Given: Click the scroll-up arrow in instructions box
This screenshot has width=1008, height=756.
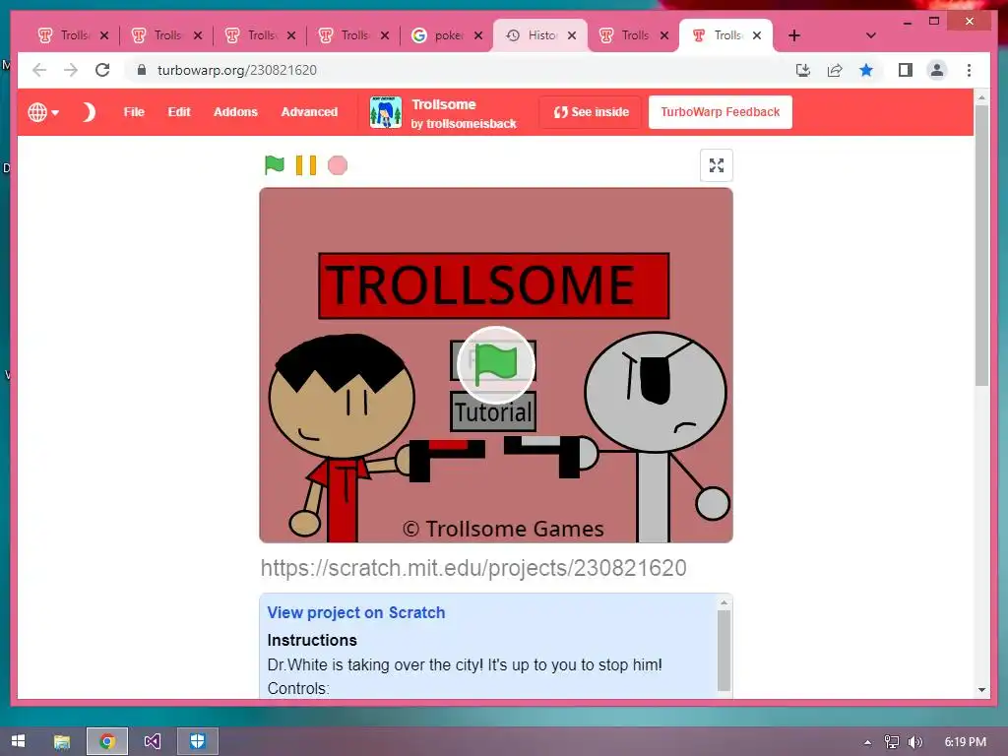Looking at the screenshot, I should [x=724, y=602].
